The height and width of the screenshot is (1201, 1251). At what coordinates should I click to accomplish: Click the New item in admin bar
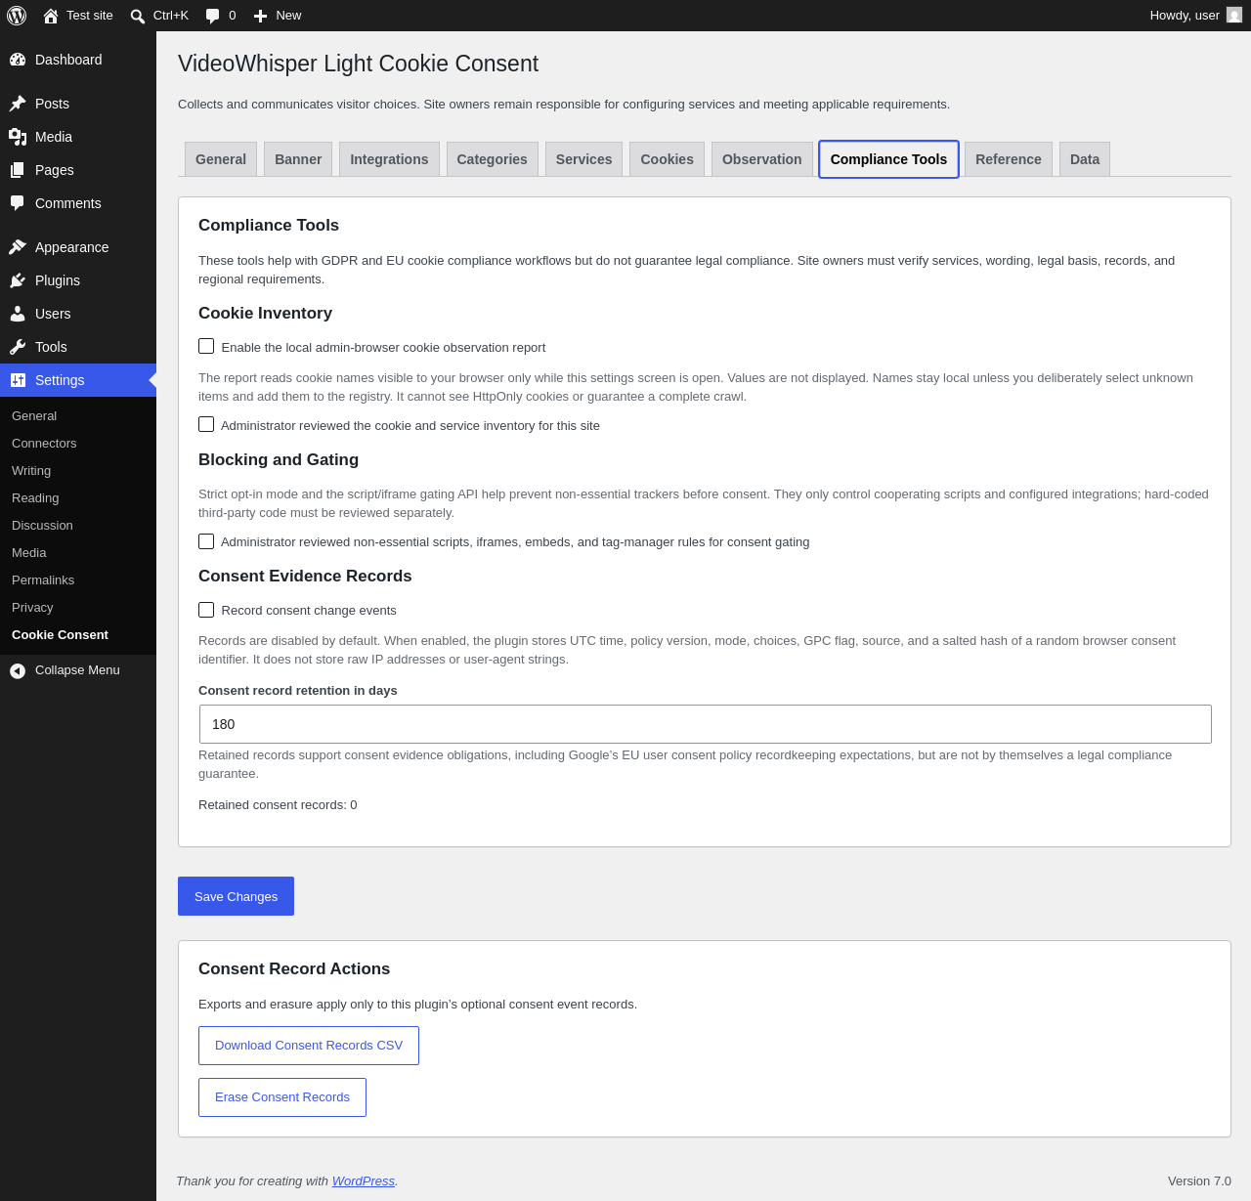point(278,16)
